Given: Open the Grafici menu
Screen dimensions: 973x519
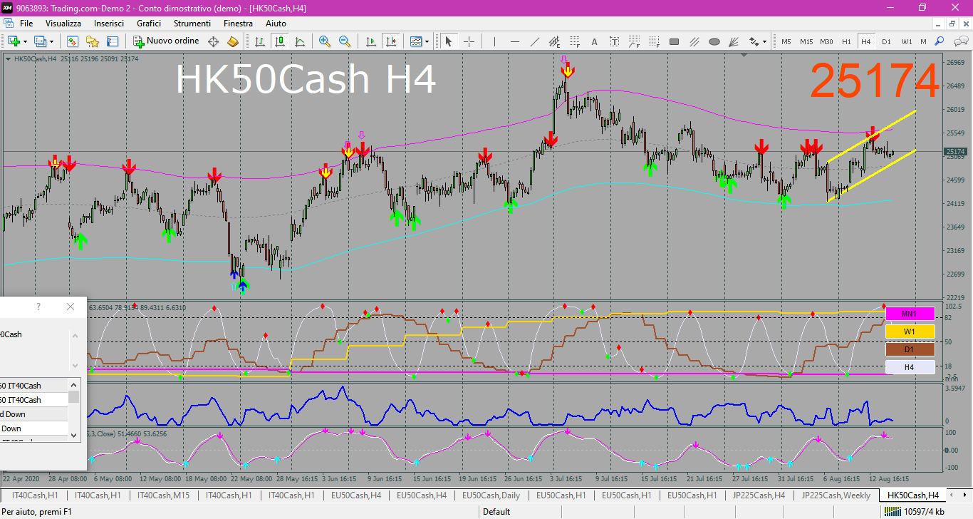Looking at the screenshot, I should pos(149,24).
